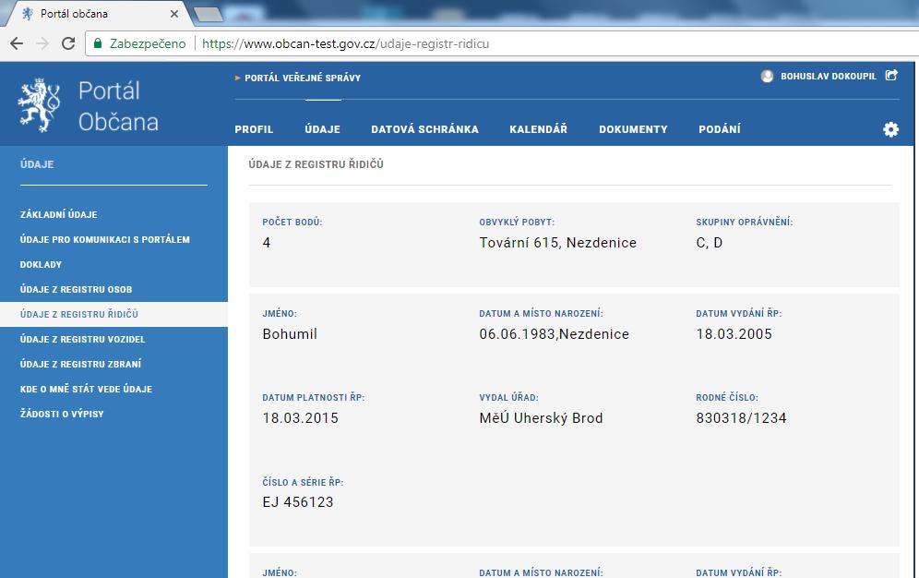919x578 pixels.
Task: Click the birth value 06.06.1983,Nezdenice
Action: [554, 334]
